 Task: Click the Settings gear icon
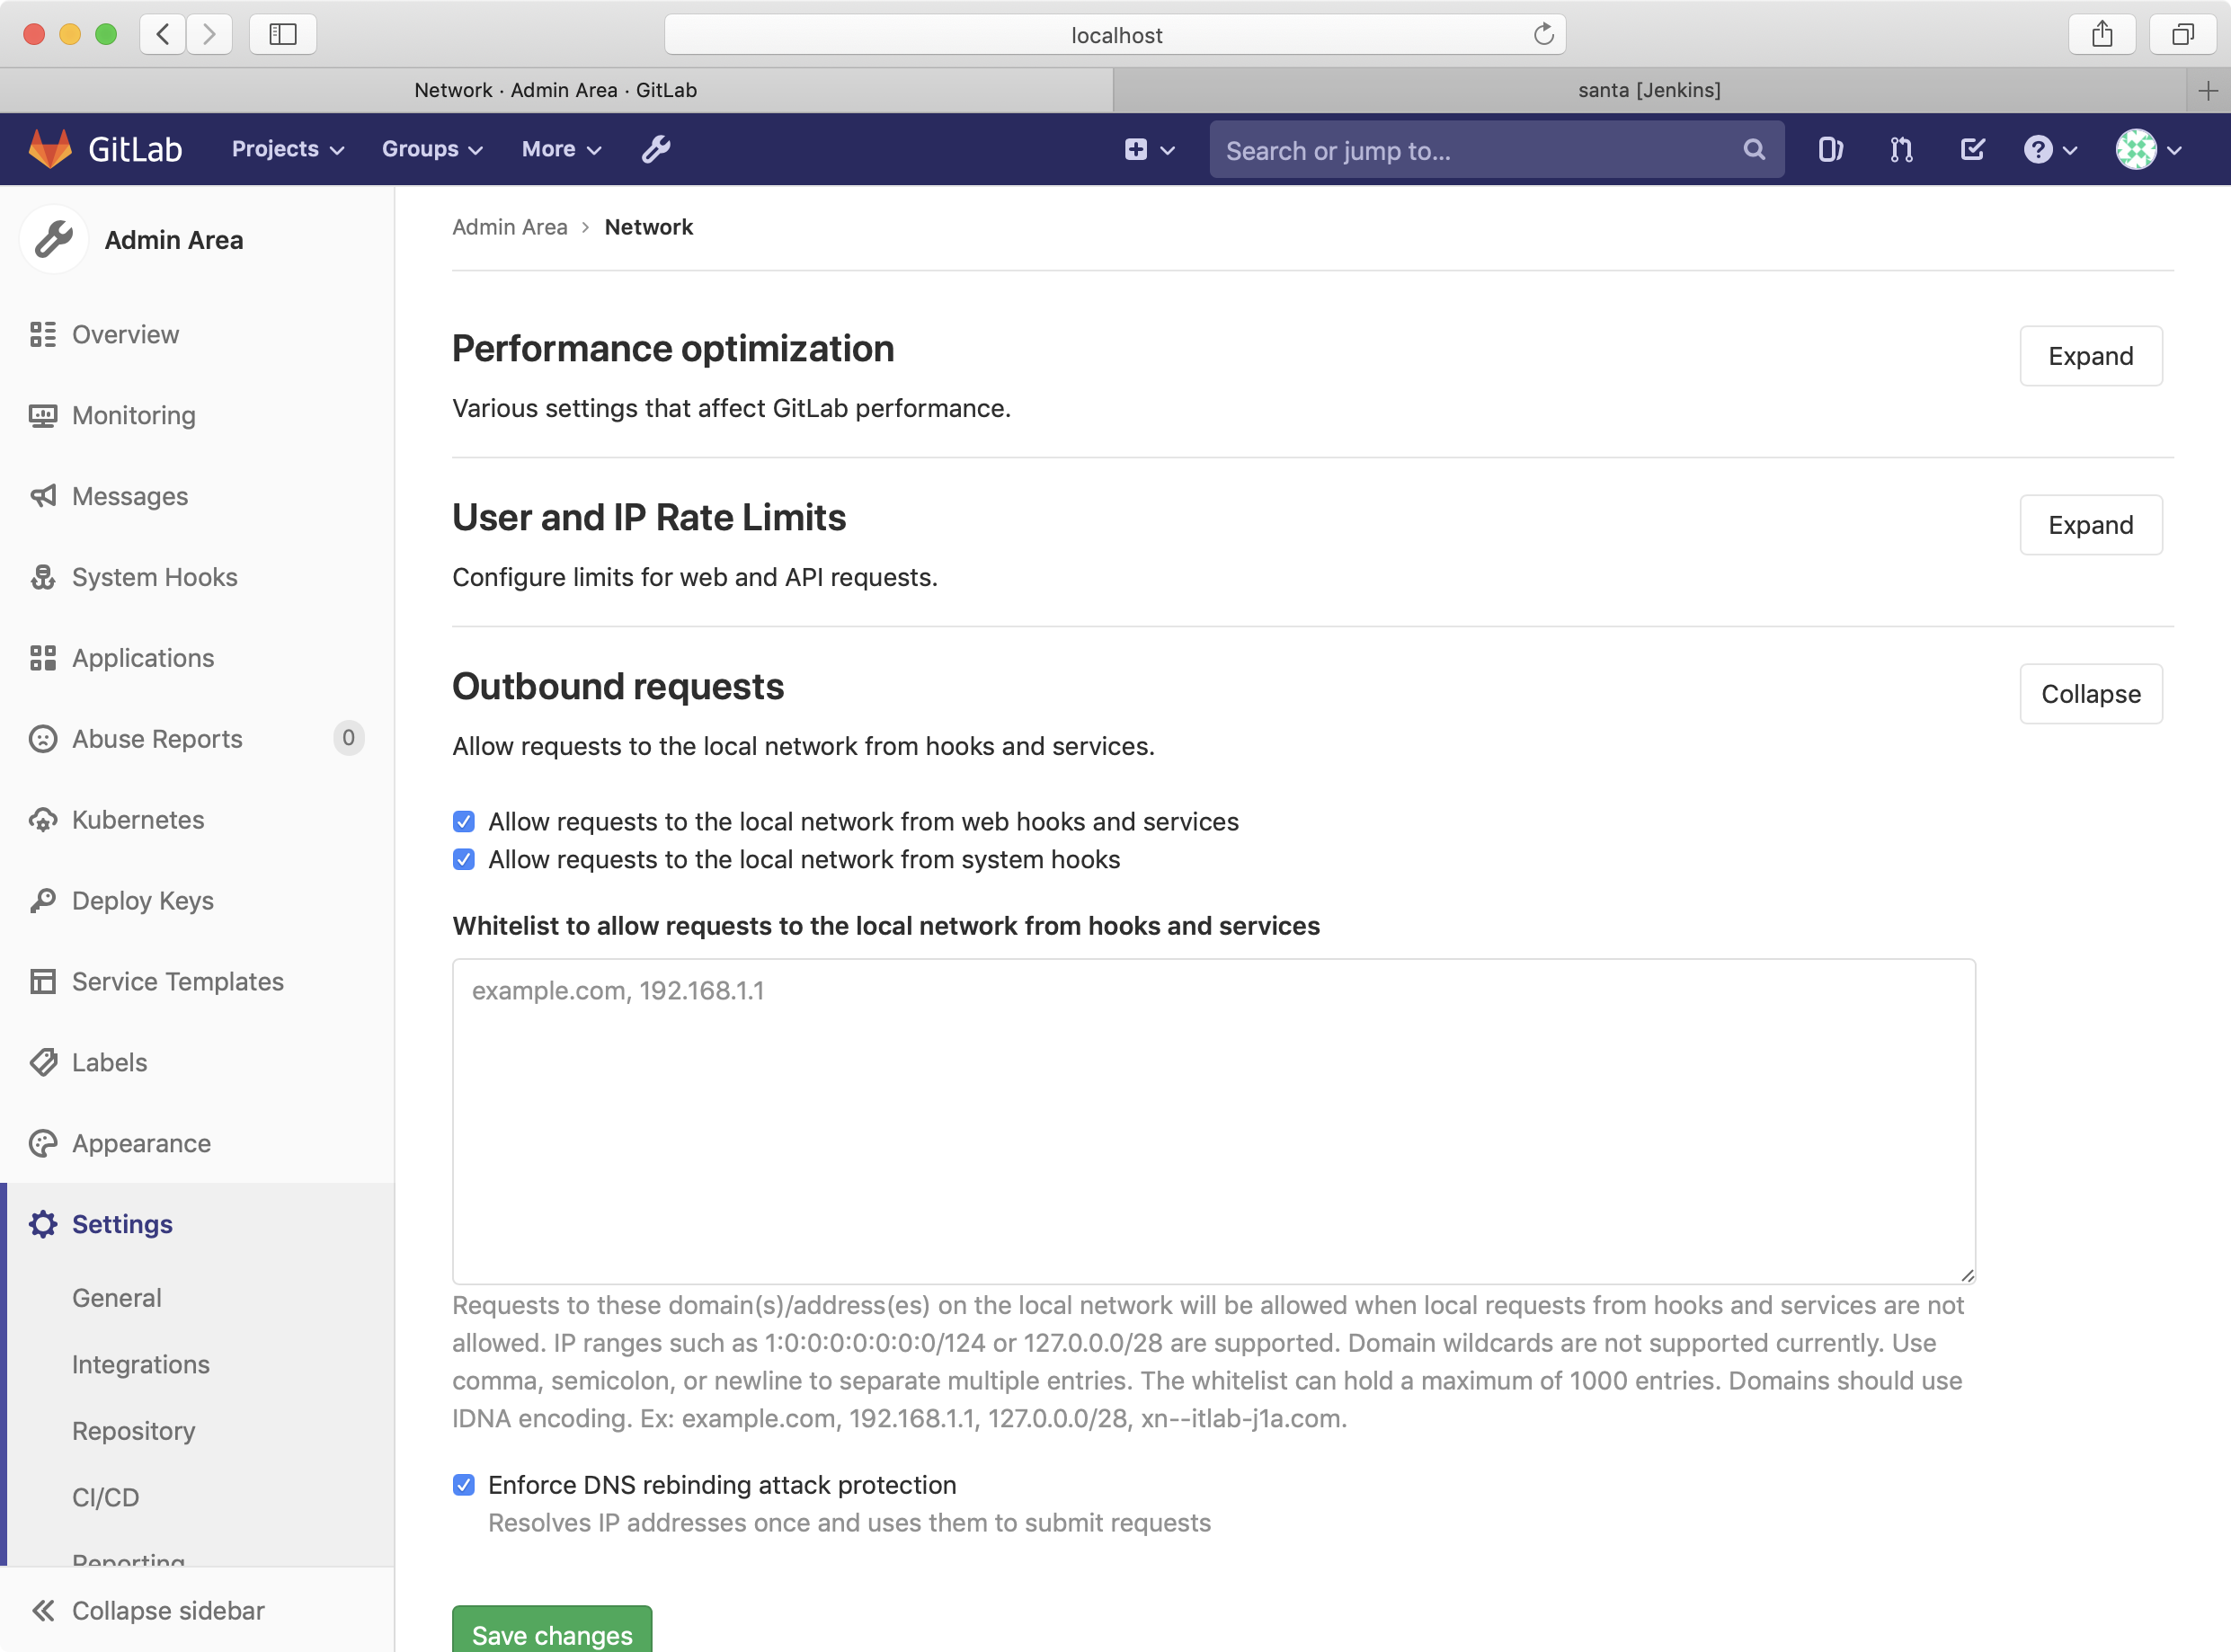tap(42, 1224)
